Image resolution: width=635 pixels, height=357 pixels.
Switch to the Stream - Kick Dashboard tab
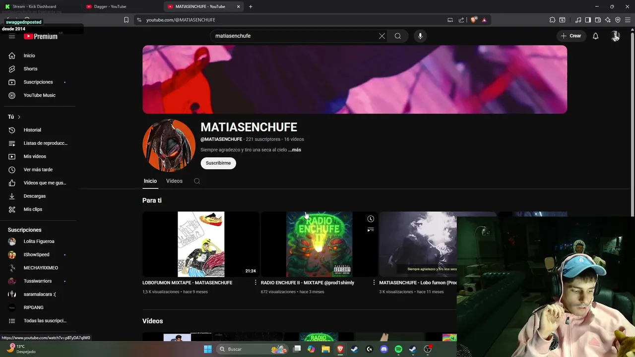point(40,6)
